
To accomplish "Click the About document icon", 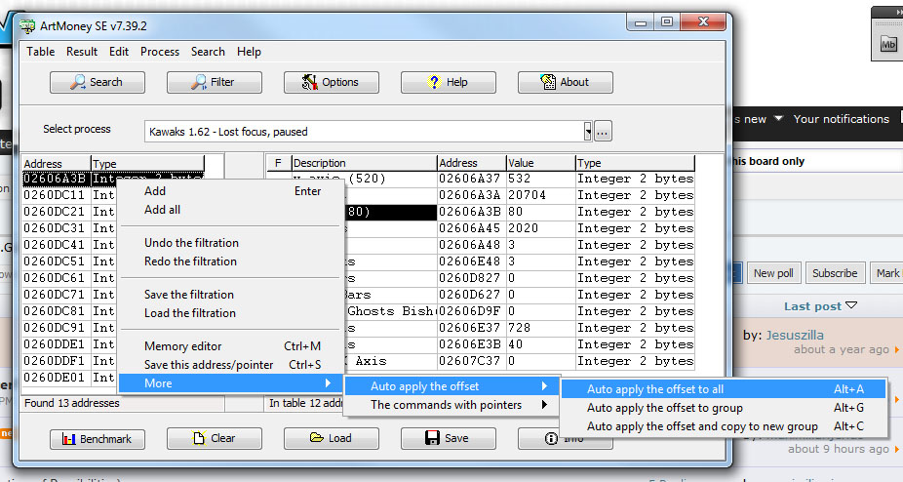I will 548,82.
